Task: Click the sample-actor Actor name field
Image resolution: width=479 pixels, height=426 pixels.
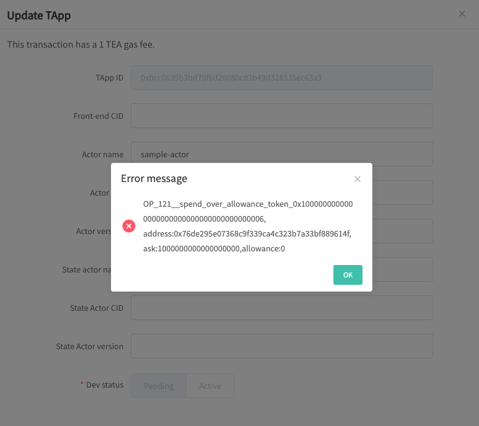Action: pos(281,154)
